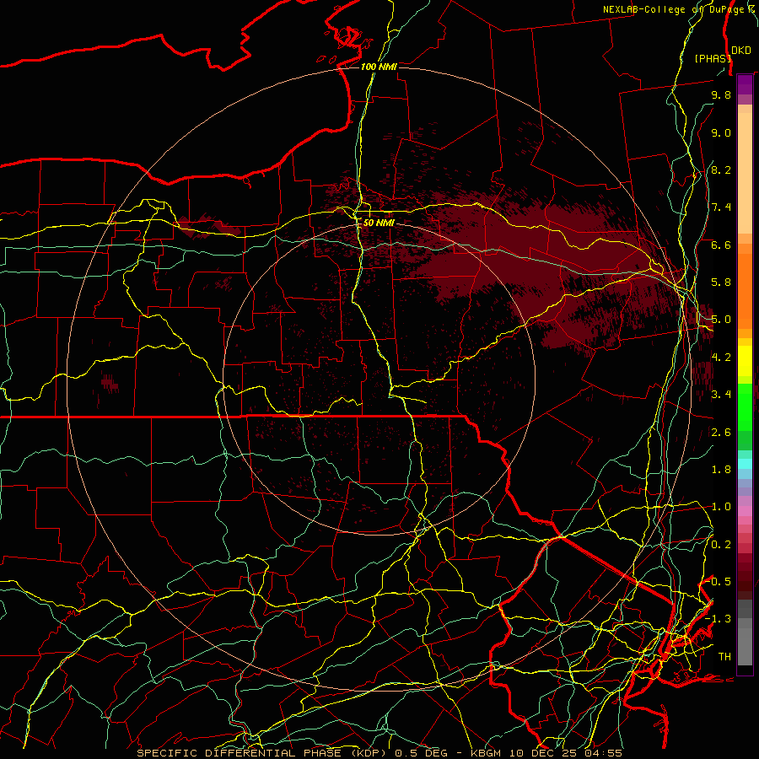Pick the light peach segment of the color bar
This screenshot has width=759, height=759.
click(x=745, y=173)
